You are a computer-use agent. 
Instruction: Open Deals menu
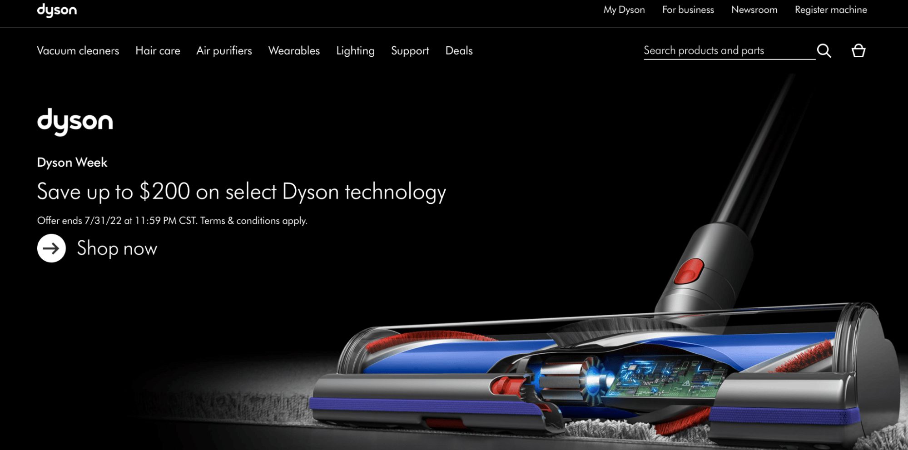pos(459,50)
